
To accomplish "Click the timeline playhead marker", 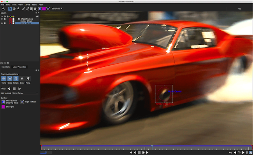I will (152, 146).
